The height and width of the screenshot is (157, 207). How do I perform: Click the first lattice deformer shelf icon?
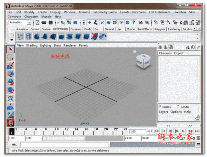coord(20,36)
